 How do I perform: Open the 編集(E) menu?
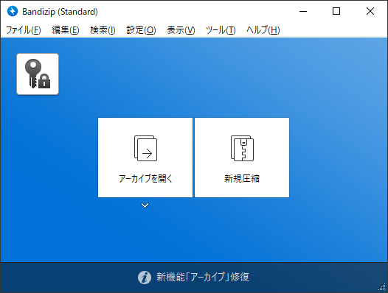(66, 30)
